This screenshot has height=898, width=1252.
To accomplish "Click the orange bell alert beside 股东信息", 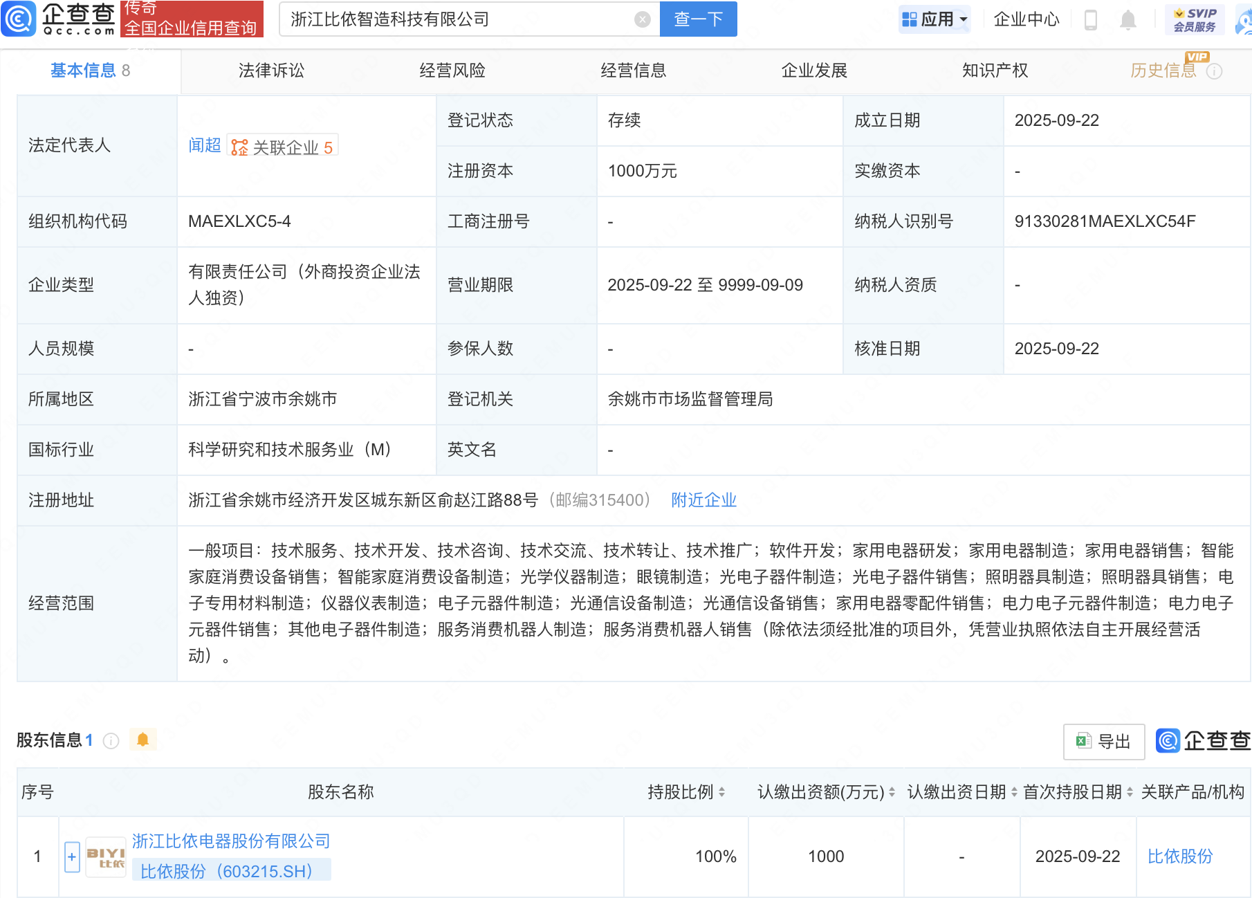I will point(143,740).
